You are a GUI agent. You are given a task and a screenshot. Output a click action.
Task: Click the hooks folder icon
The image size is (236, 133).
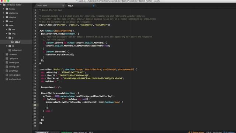7,9
